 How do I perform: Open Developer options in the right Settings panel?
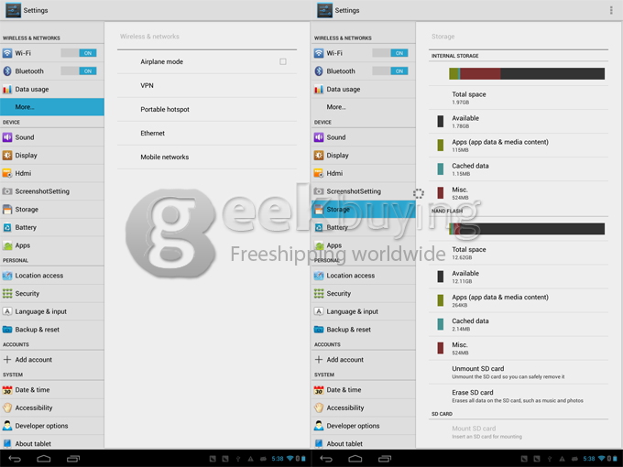(364, 426)
